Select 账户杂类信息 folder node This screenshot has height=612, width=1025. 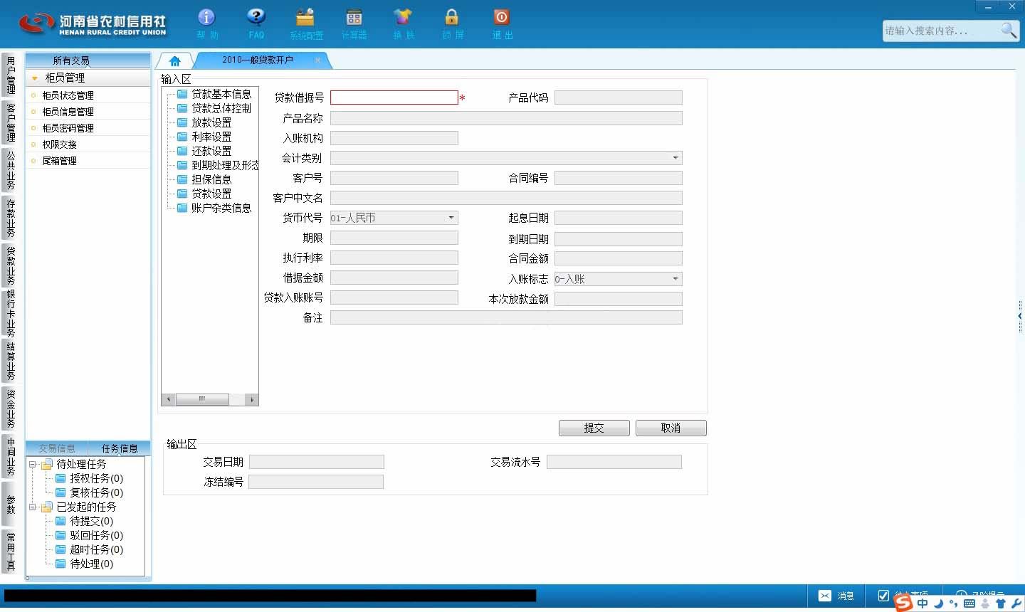[x=214, y=208]
